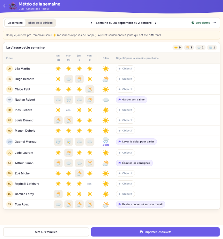Change Chloé Petit's Friday weather icon
The height and width of the screenshot is (239, 223).
click(x=90, y=89)
